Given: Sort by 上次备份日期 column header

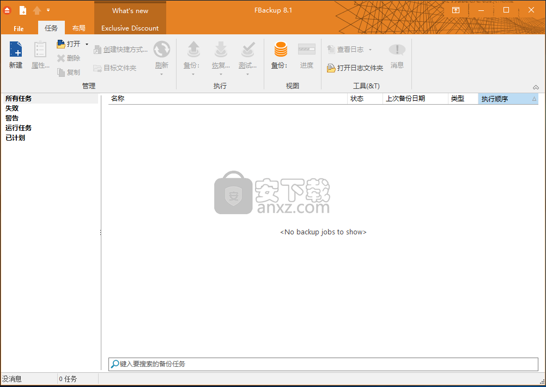Looking at the screenshot, I should point(415,99).
